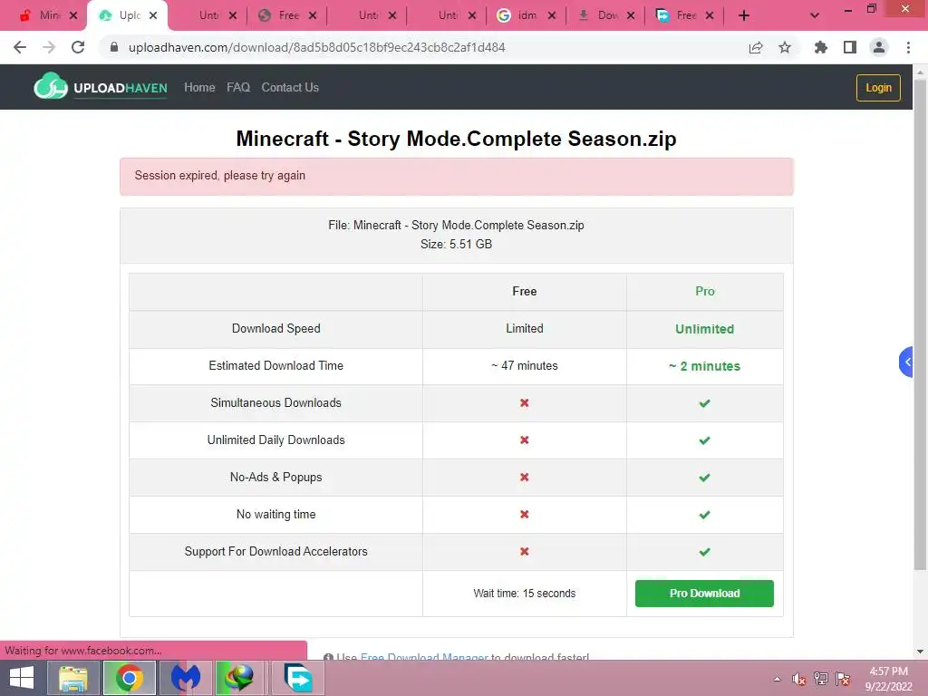The height and width of the screenshot is (696, 928).
Task: Click the Pro Download button
Action: click(704, 593)
